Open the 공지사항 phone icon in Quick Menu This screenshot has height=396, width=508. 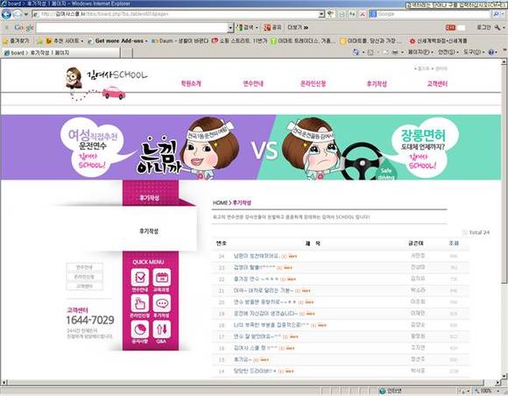tap(140, 329)
